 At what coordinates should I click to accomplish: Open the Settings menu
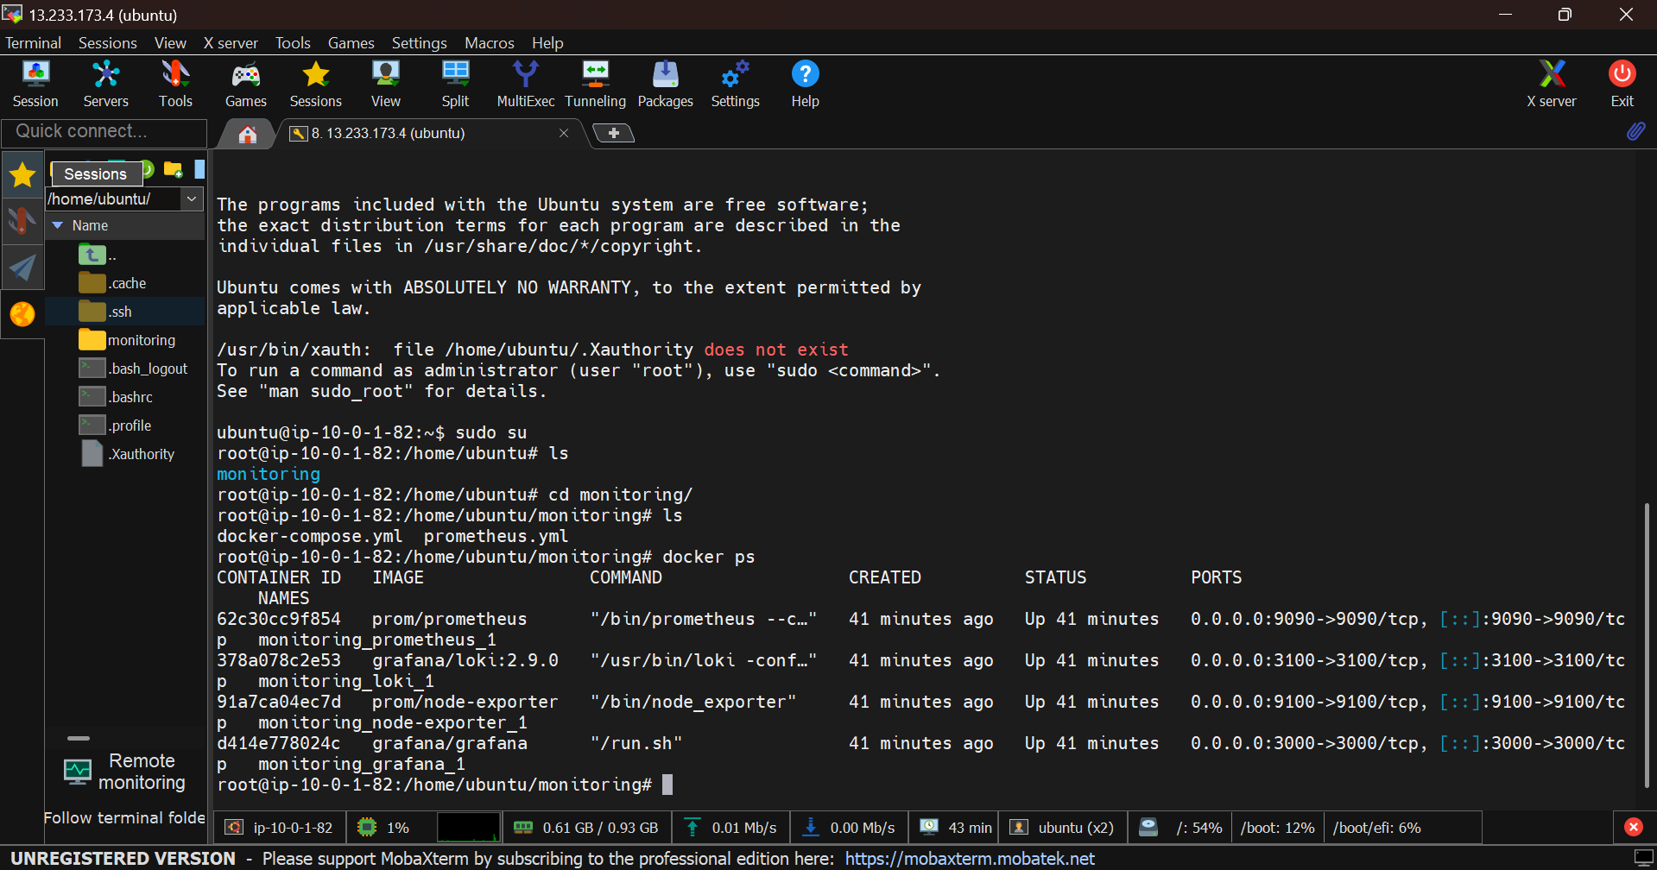tap(419, 42)
